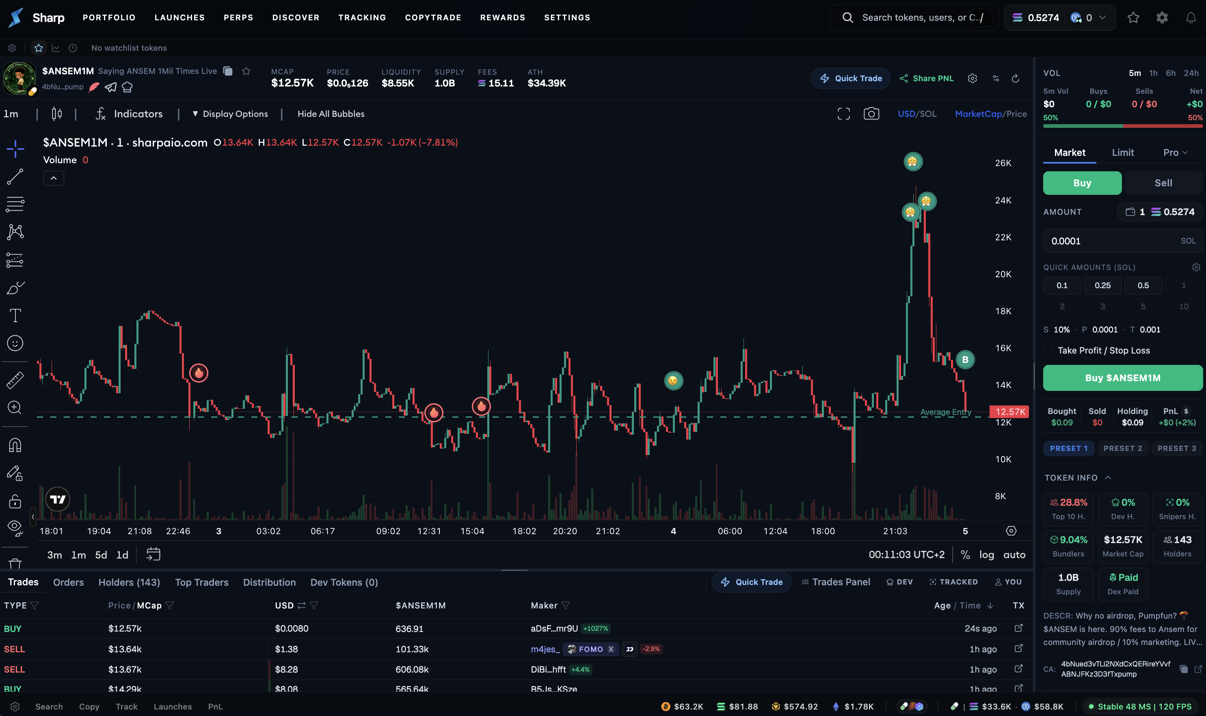Enable Take Profit / Stop Loss checkbox
Screen dimensions: 1206x716
point(1048,351)
